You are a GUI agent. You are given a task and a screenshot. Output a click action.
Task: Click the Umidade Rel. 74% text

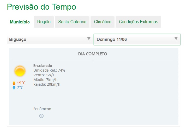(49, 70)
